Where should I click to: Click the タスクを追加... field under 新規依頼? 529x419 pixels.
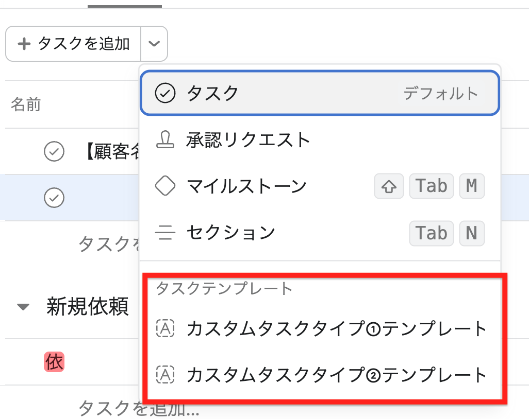pos(138,408)
